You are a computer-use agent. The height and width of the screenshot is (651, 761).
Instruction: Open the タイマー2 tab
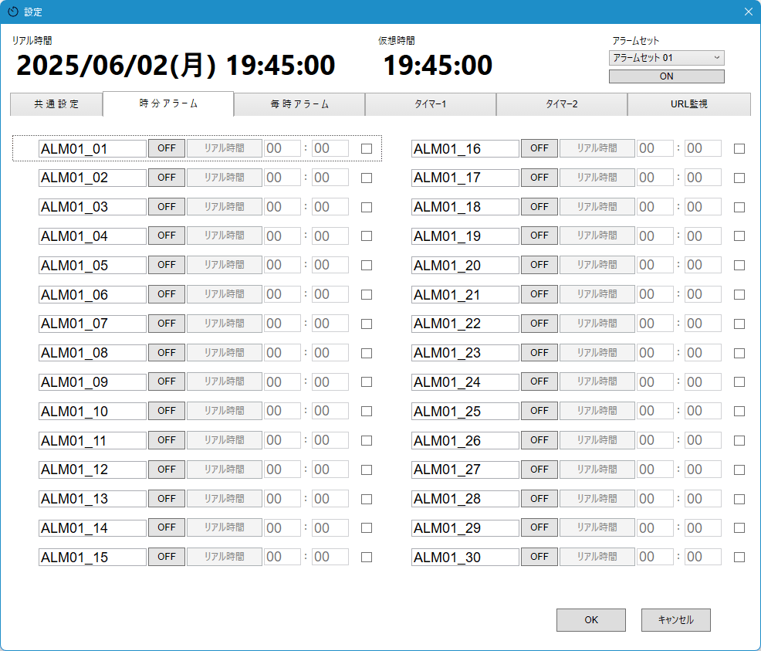click(561, 103)
